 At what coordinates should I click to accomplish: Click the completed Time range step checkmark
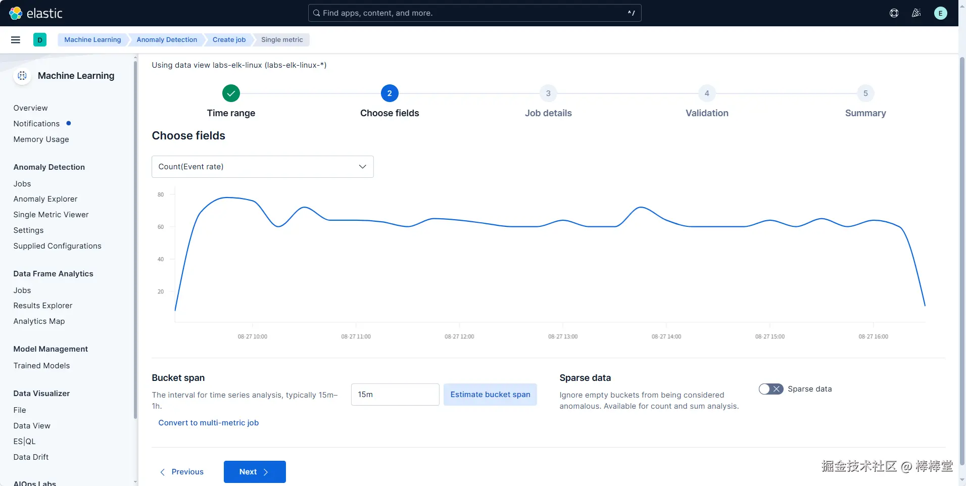231,93
